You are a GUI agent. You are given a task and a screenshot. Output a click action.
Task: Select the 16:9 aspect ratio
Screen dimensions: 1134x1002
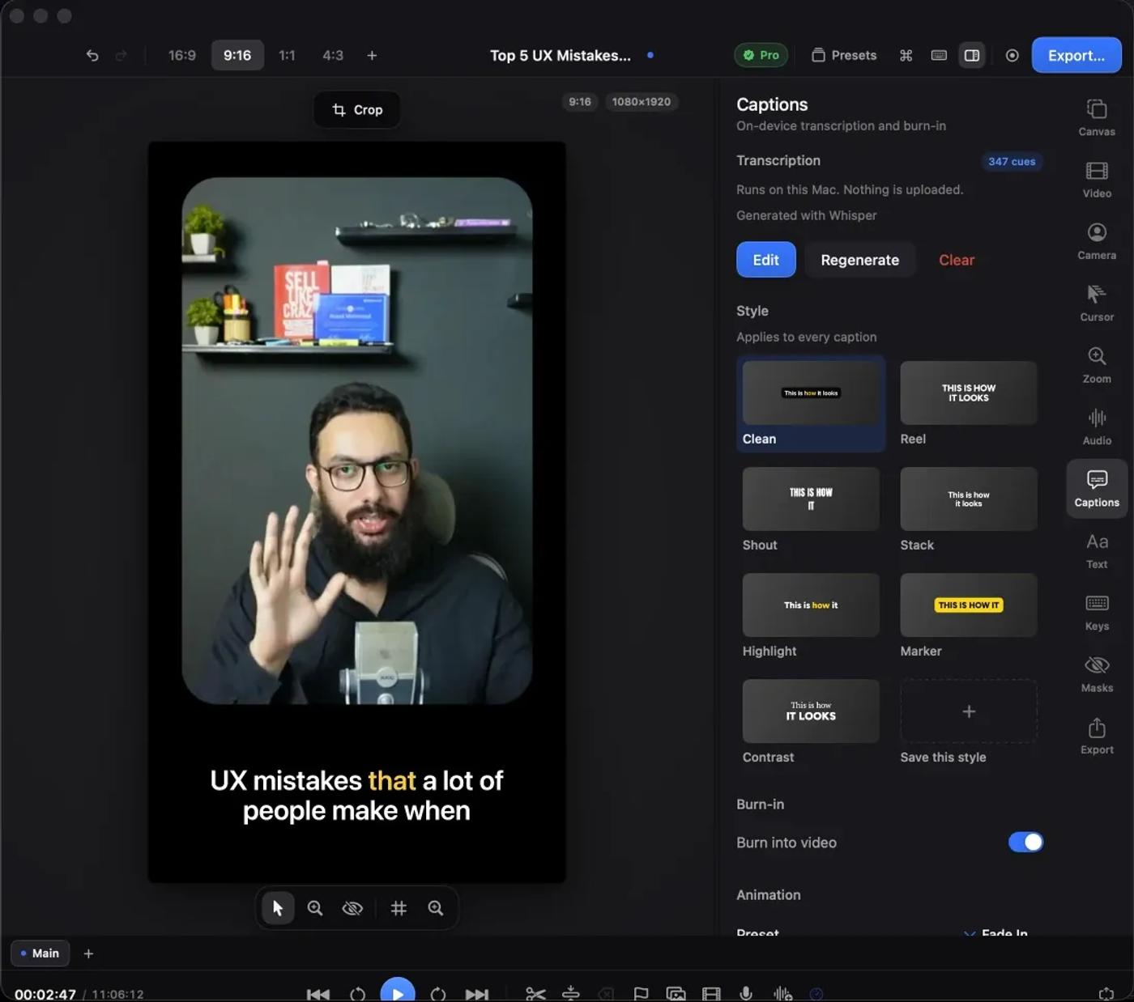coord(182,55)
